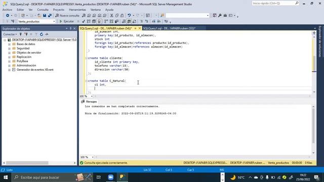Click the navigate backward arrow icon
324x182 pixels.
point(8,16)
